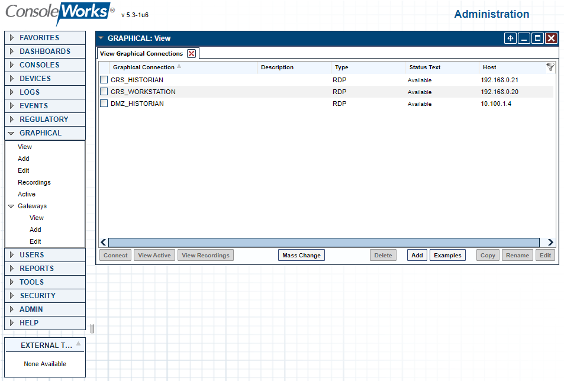Image resolution: width=564 pixels, height=381 pixels.
Task: Expand the DASHBOARDS menu section
Action: click(x=45, y=51)
